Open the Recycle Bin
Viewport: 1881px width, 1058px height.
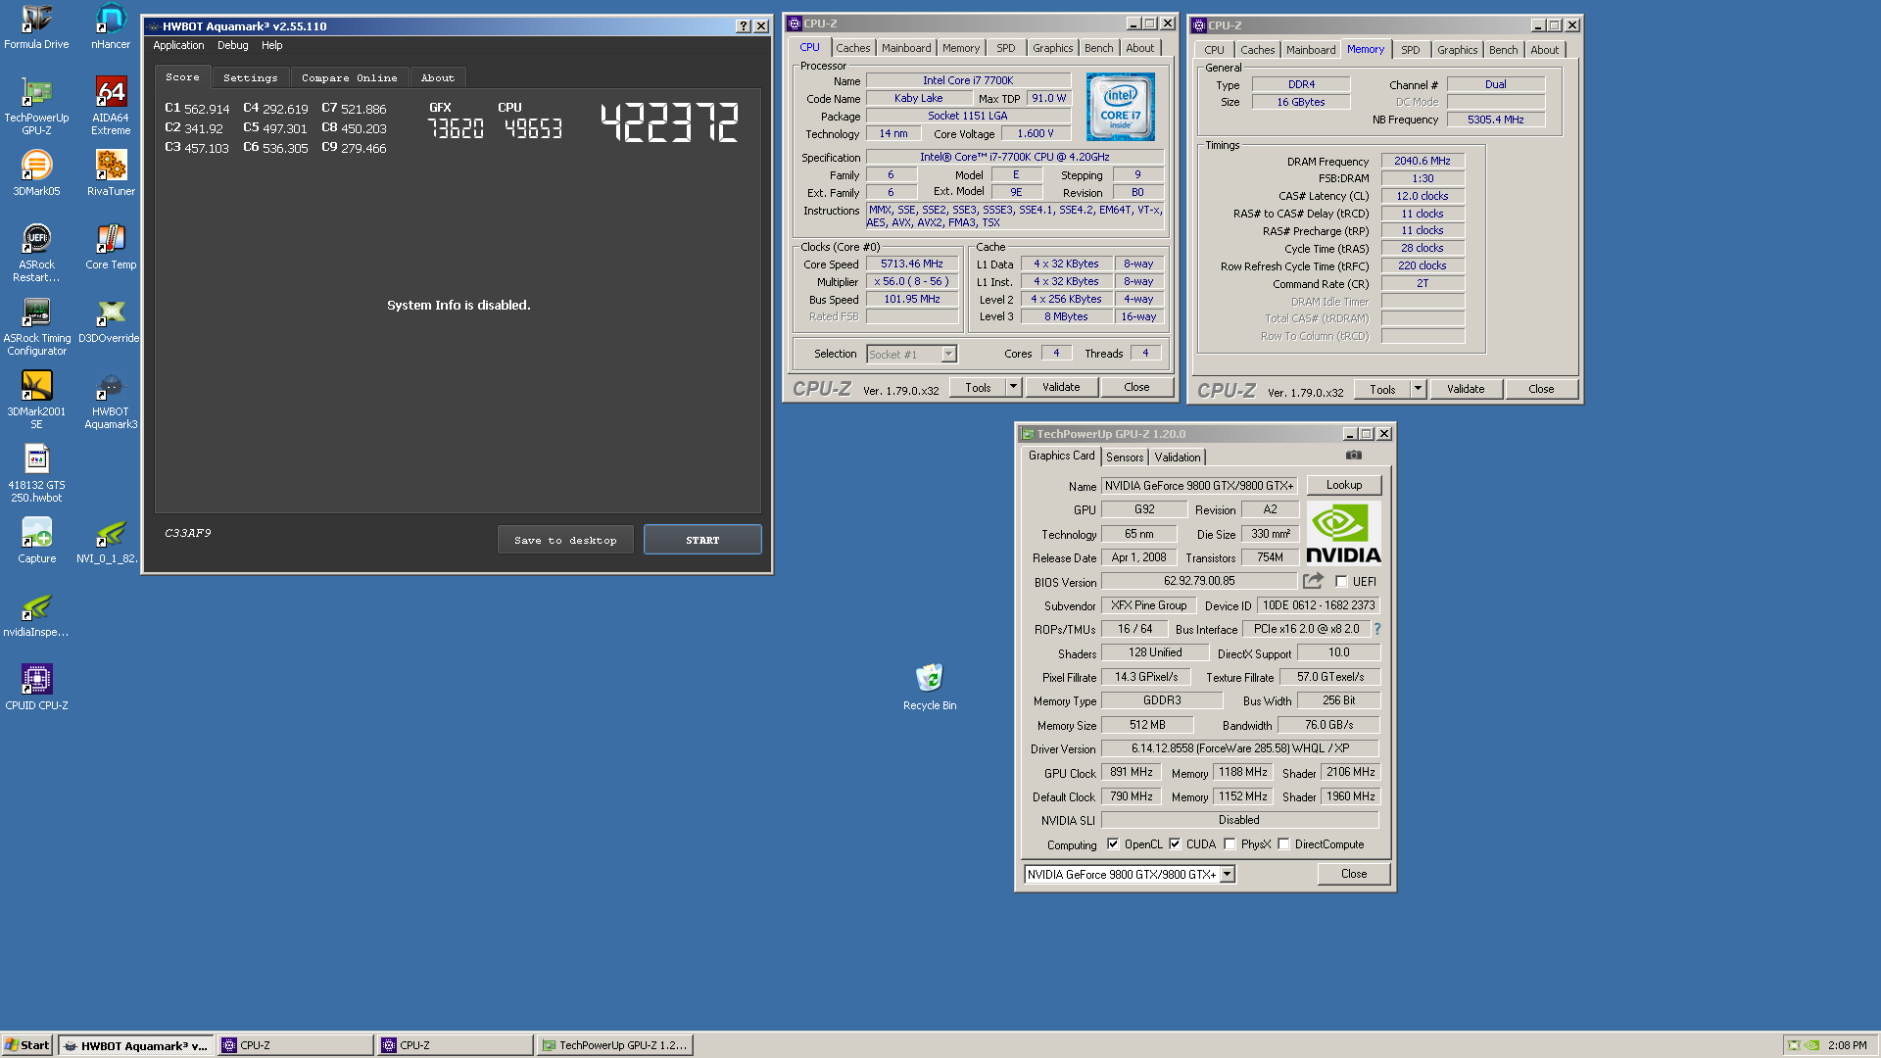[x=930, y=687]
